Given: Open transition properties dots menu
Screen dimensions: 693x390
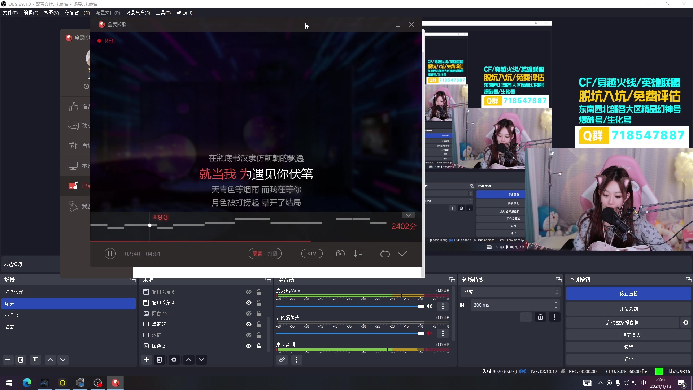Looking at the screenshot, I should 555,317.
